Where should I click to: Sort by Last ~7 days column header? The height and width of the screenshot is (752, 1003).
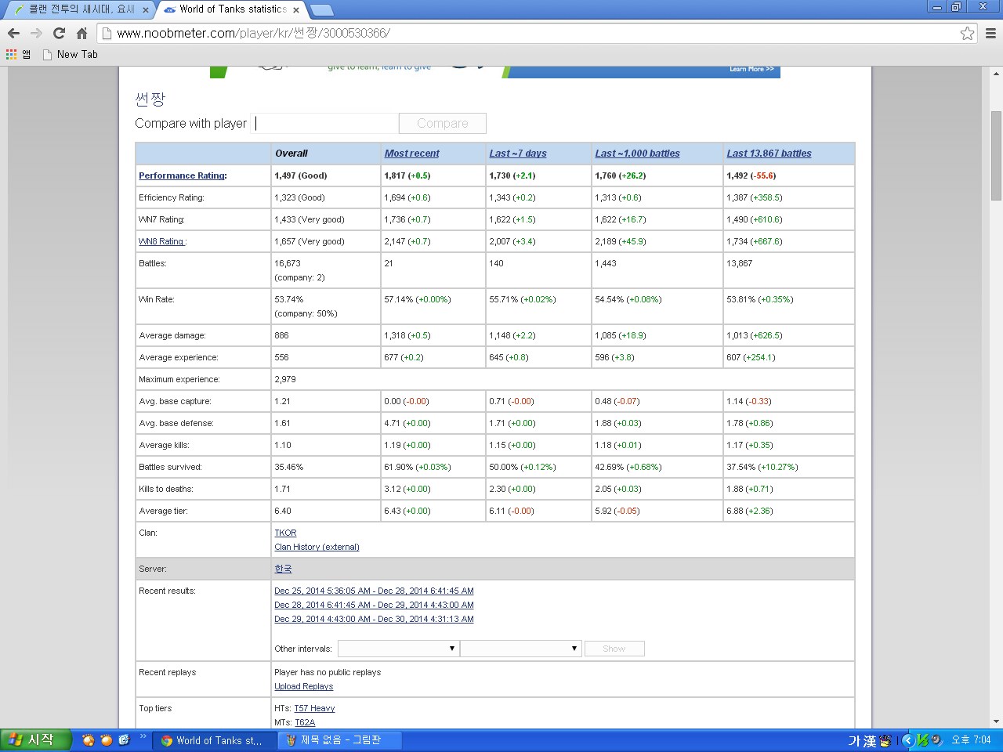point(517,154)
